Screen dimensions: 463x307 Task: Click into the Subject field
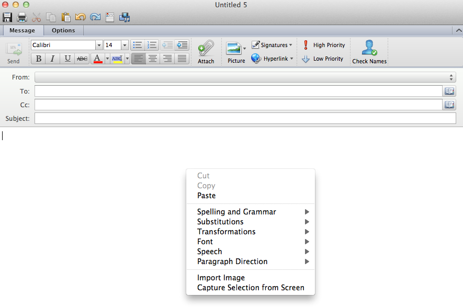pyautogui.click(x=245, y=118)
